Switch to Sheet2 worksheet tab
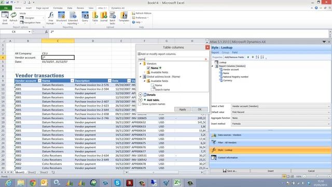This screenshot has height=187, width=332. point(32,172)
